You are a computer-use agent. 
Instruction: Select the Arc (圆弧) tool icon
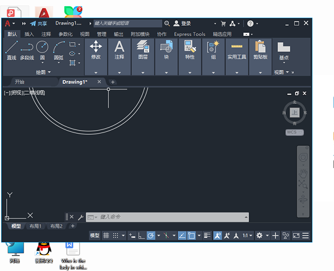[59, 47]
